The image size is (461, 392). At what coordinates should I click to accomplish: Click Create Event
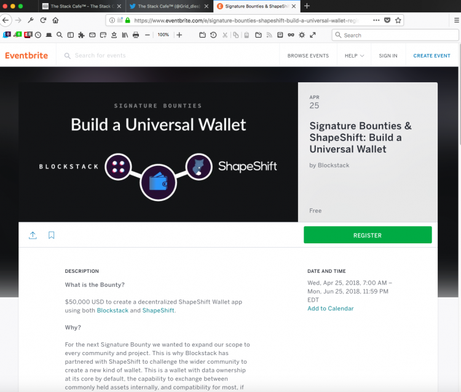431,55
